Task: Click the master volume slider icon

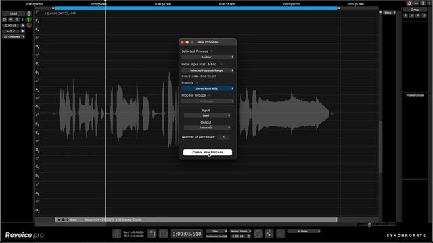Action: pyautogui.click(x=248, y=236)
